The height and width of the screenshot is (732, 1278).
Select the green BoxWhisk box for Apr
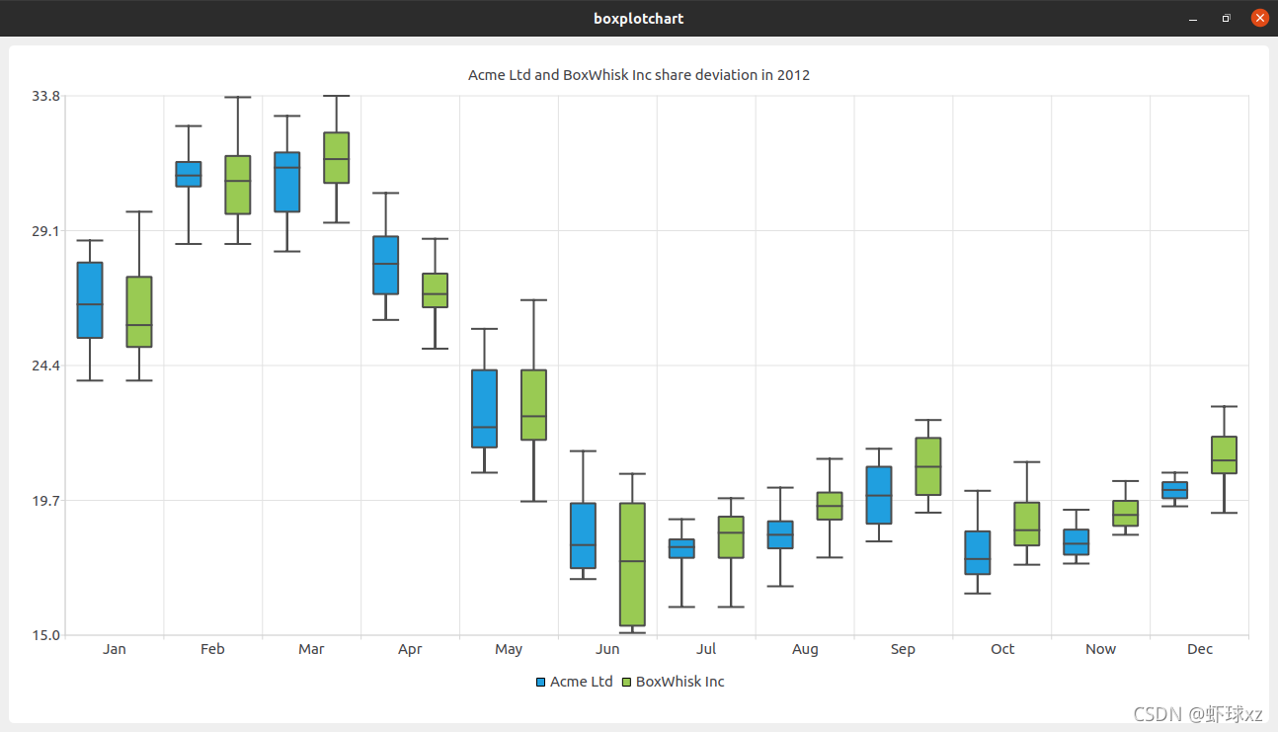436,290
